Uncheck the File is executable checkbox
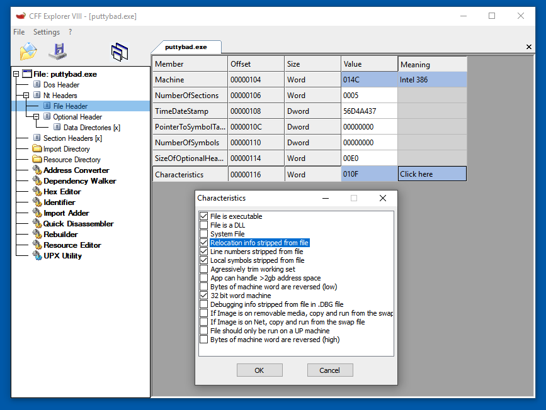The height and width of the screenshot is (410, 546). pos(203,216)
